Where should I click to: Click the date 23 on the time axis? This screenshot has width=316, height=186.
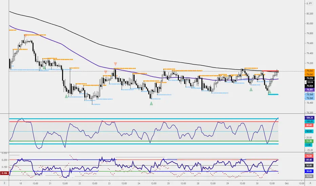109,183
